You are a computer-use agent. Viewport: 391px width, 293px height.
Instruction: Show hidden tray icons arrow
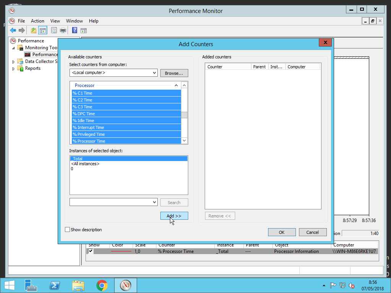pyautogui.click(x=324, y=285)
